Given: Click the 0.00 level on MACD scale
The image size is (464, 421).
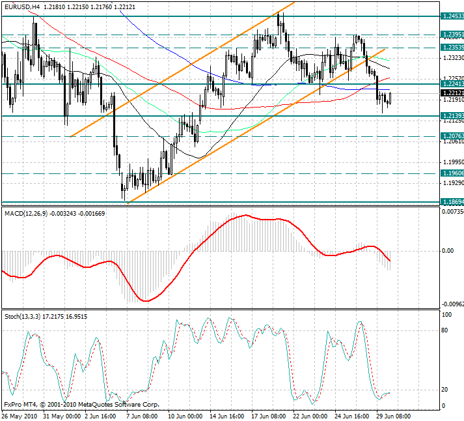Looking at the screenshot, I should pos(448,250).
